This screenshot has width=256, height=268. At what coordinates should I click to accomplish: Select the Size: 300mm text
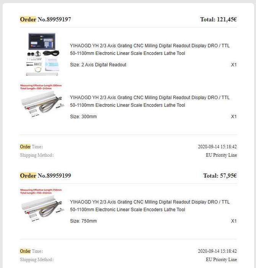(83, 116)
